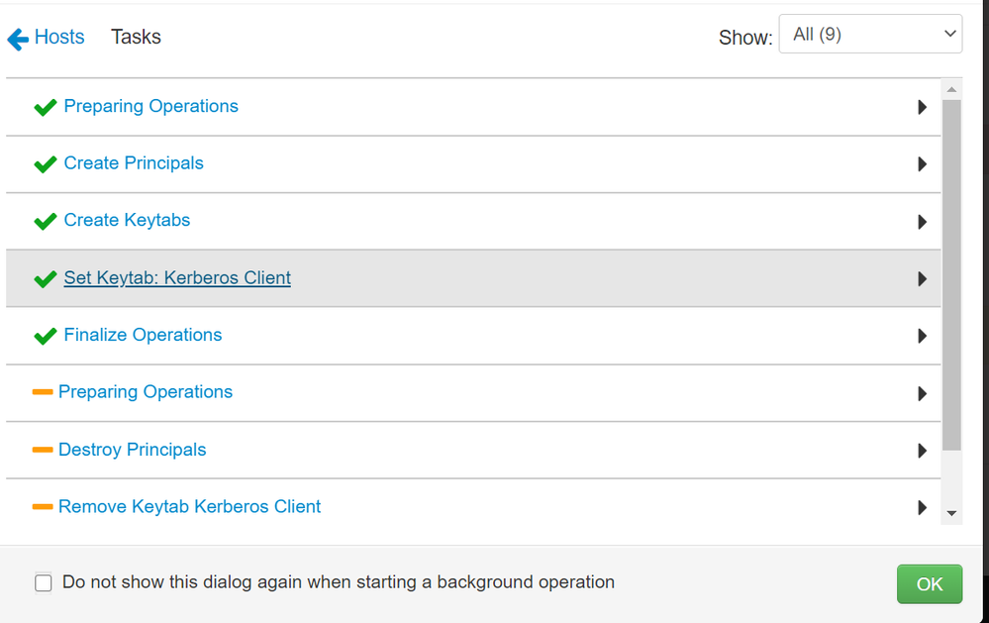Click green checkmark beside Set Keytab: Kerberos Client

click(x=46, y=279)
